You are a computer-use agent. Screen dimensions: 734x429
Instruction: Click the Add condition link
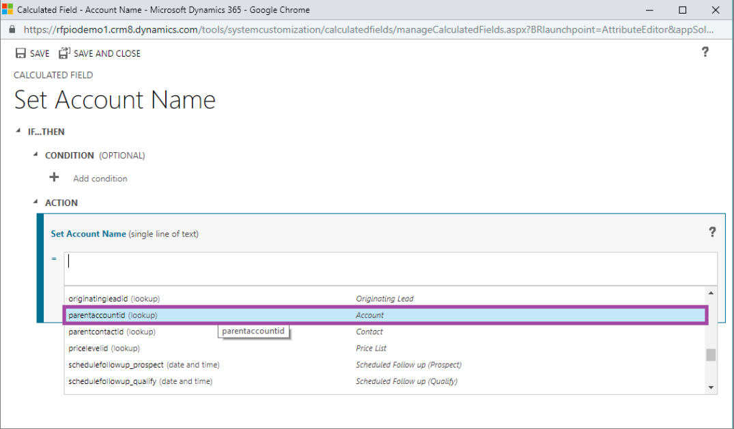coord(100,179)
